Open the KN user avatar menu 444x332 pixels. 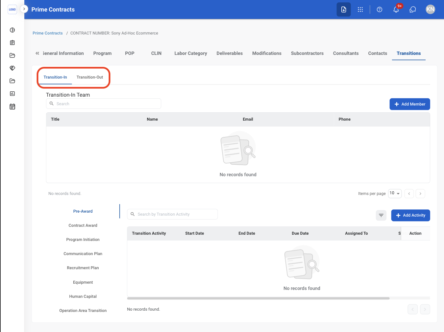tap(430, 10)
